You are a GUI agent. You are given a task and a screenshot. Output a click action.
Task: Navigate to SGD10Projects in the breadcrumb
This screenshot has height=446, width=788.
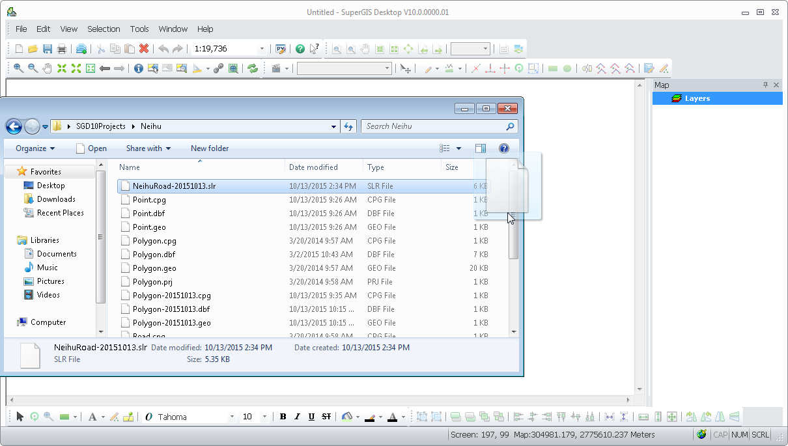tap(101, 126)
